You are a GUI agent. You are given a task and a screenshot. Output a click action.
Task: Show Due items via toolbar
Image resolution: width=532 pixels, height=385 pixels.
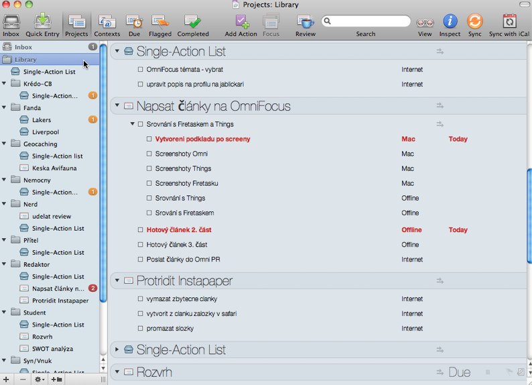(135, 25)
